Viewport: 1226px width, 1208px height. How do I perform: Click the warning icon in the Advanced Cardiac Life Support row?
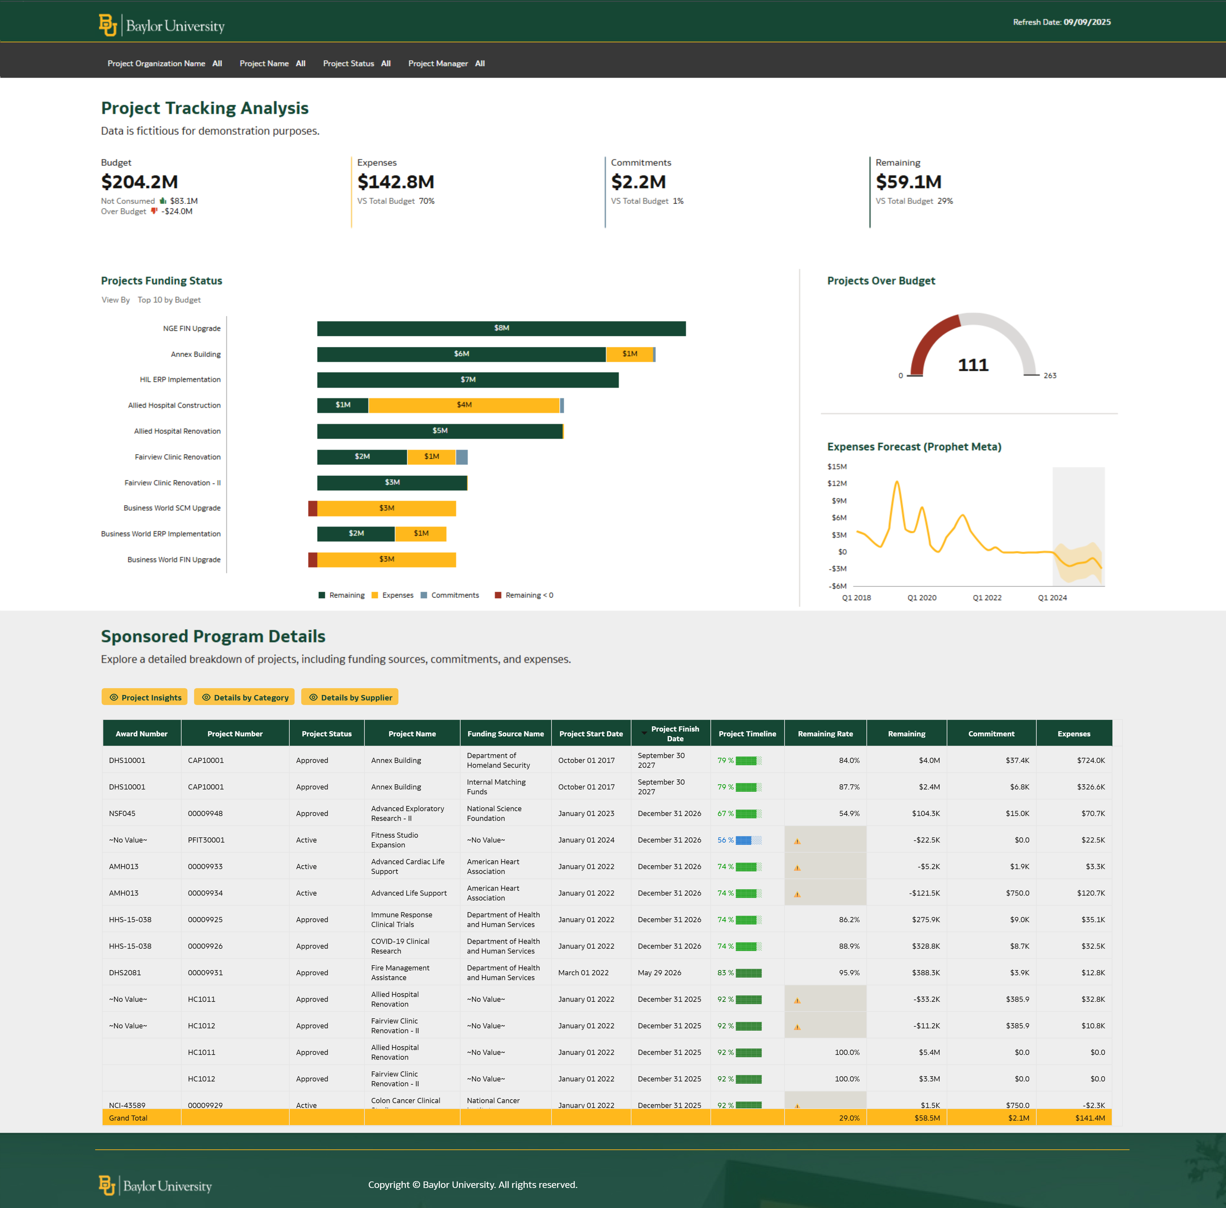pyautogui.click(x=797, y=868)
